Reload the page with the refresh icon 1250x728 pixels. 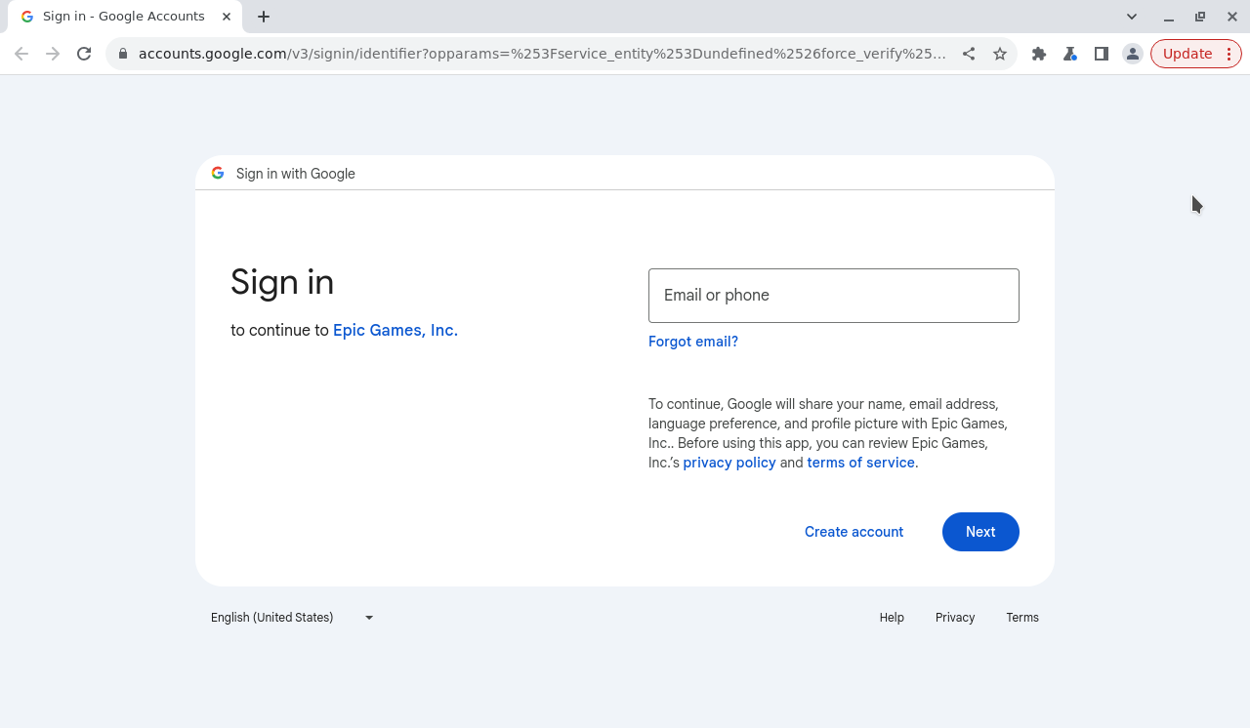pyautogui.click(x=84, y=54)
